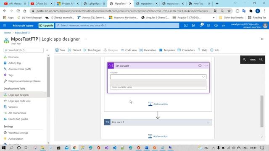The height and width of the screenshot is (151, 269).
Task: Open the browser extensions puzzle icon
Action: [x=251, y=11]
